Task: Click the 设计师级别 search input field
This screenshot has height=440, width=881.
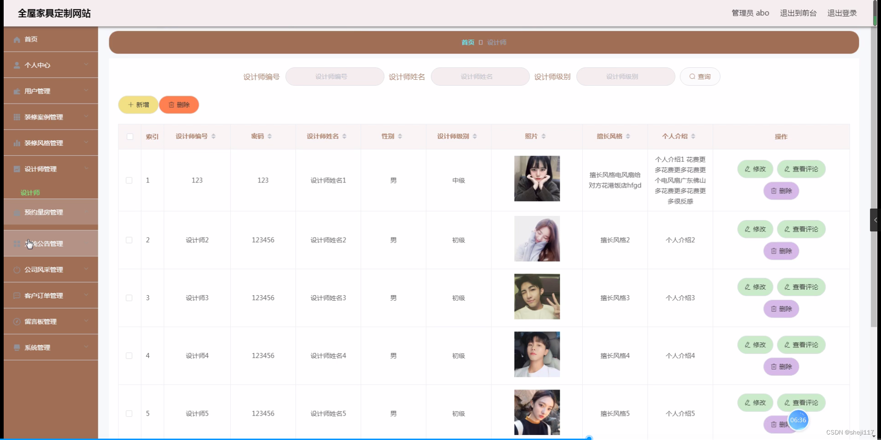Action: click(625, 77)
